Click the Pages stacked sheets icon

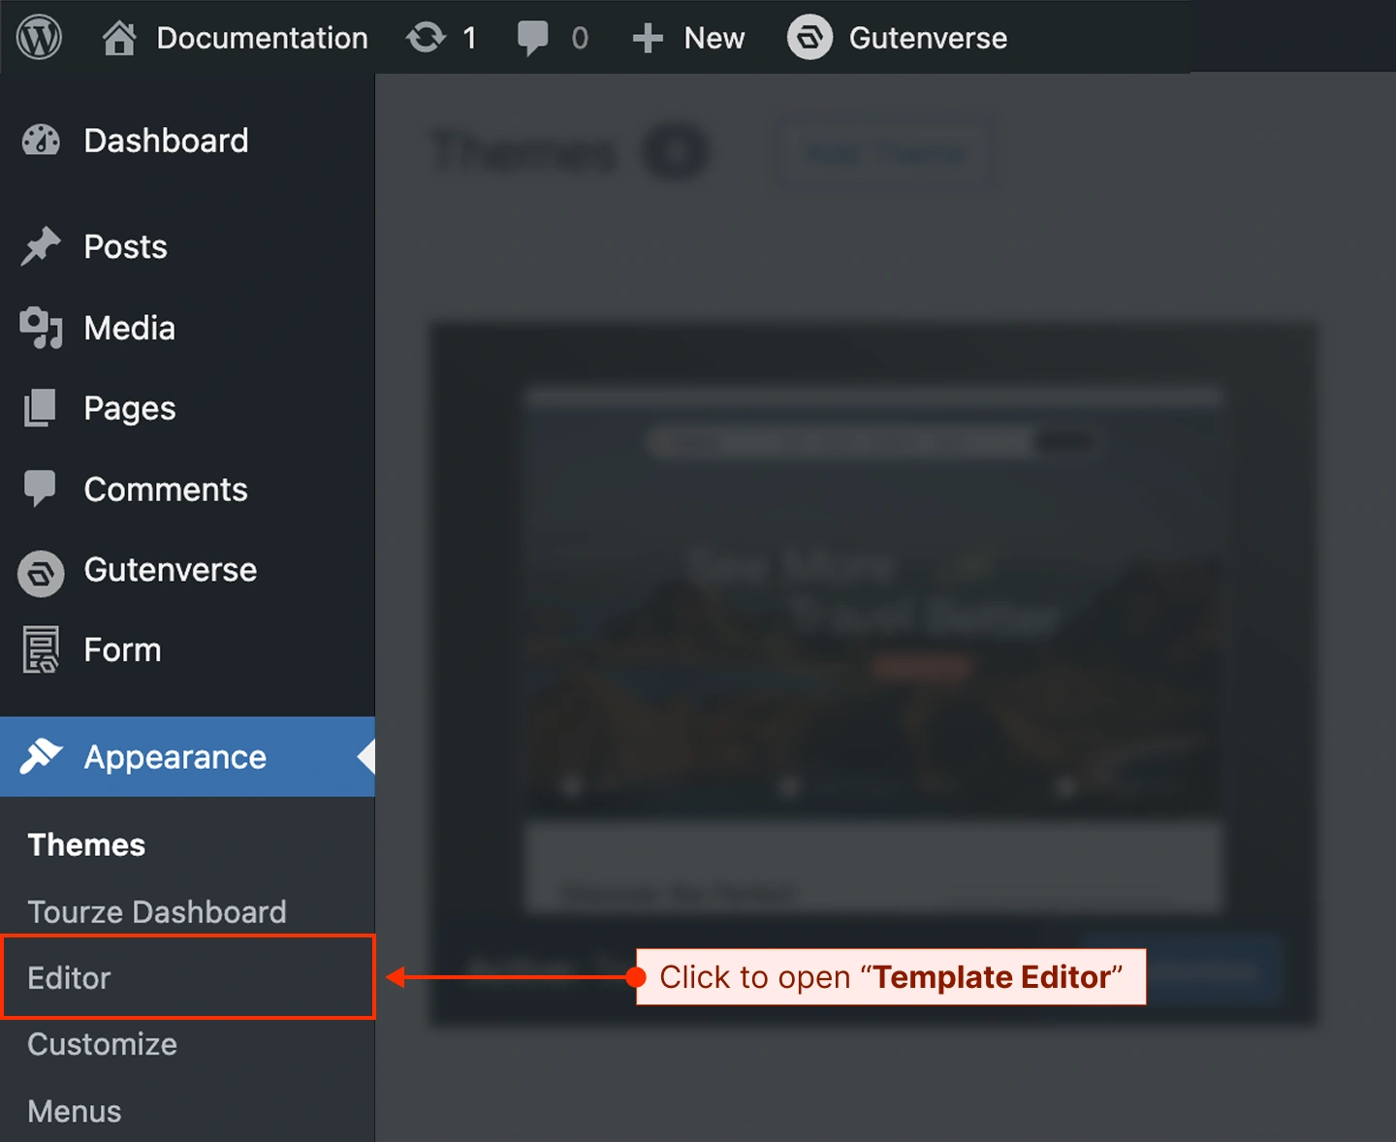click(41, 408)
